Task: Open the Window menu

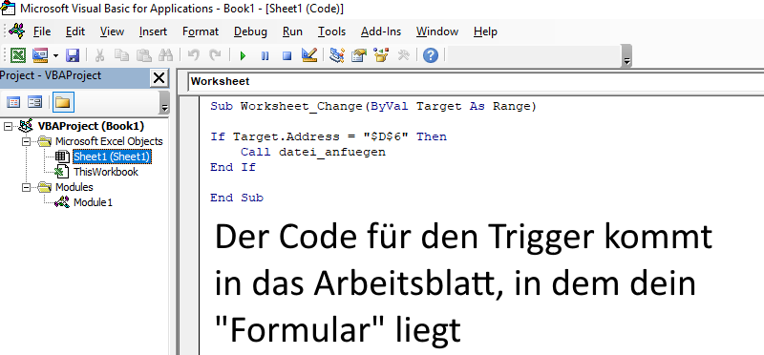Action: click(437, 31)
